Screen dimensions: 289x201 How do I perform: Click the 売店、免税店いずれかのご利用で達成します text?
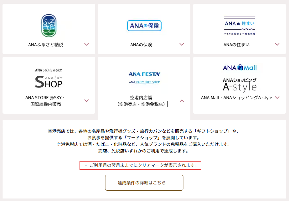(x=143, y=151)
